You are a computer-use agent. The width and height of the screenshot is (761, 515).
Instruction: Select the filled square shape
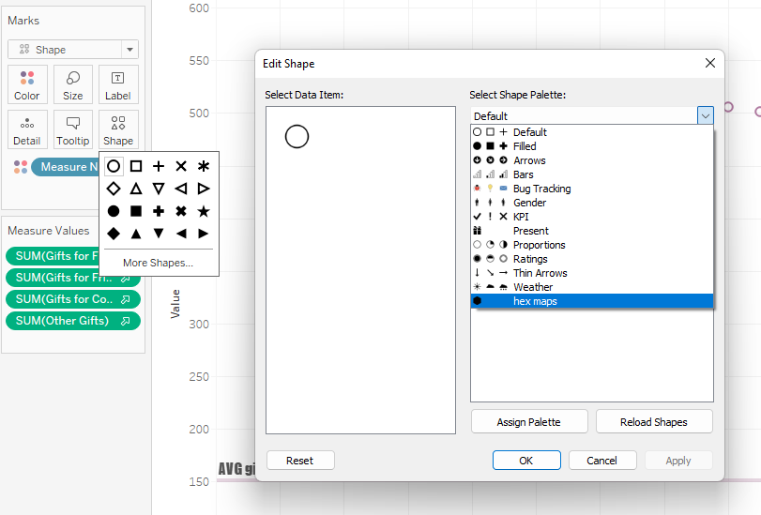point(136,211)
